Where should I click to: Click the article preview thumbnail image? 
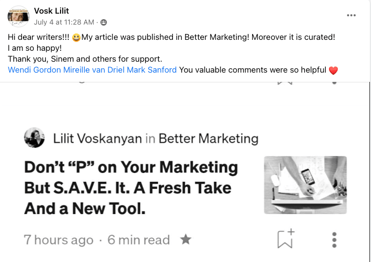click(305, 184)
